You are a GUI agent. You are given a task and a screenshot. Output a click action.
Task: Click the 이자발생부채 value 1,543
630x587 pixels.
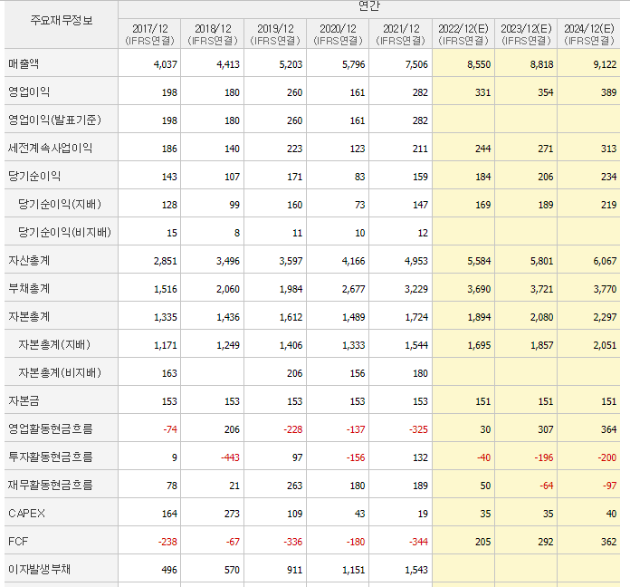click(416, 570)
